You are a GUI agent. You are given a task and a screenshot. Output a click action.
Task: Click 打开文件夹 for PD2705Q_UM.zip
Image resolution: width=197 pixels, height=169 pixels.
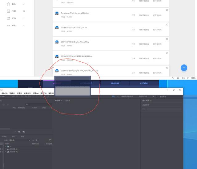(157, 30)
